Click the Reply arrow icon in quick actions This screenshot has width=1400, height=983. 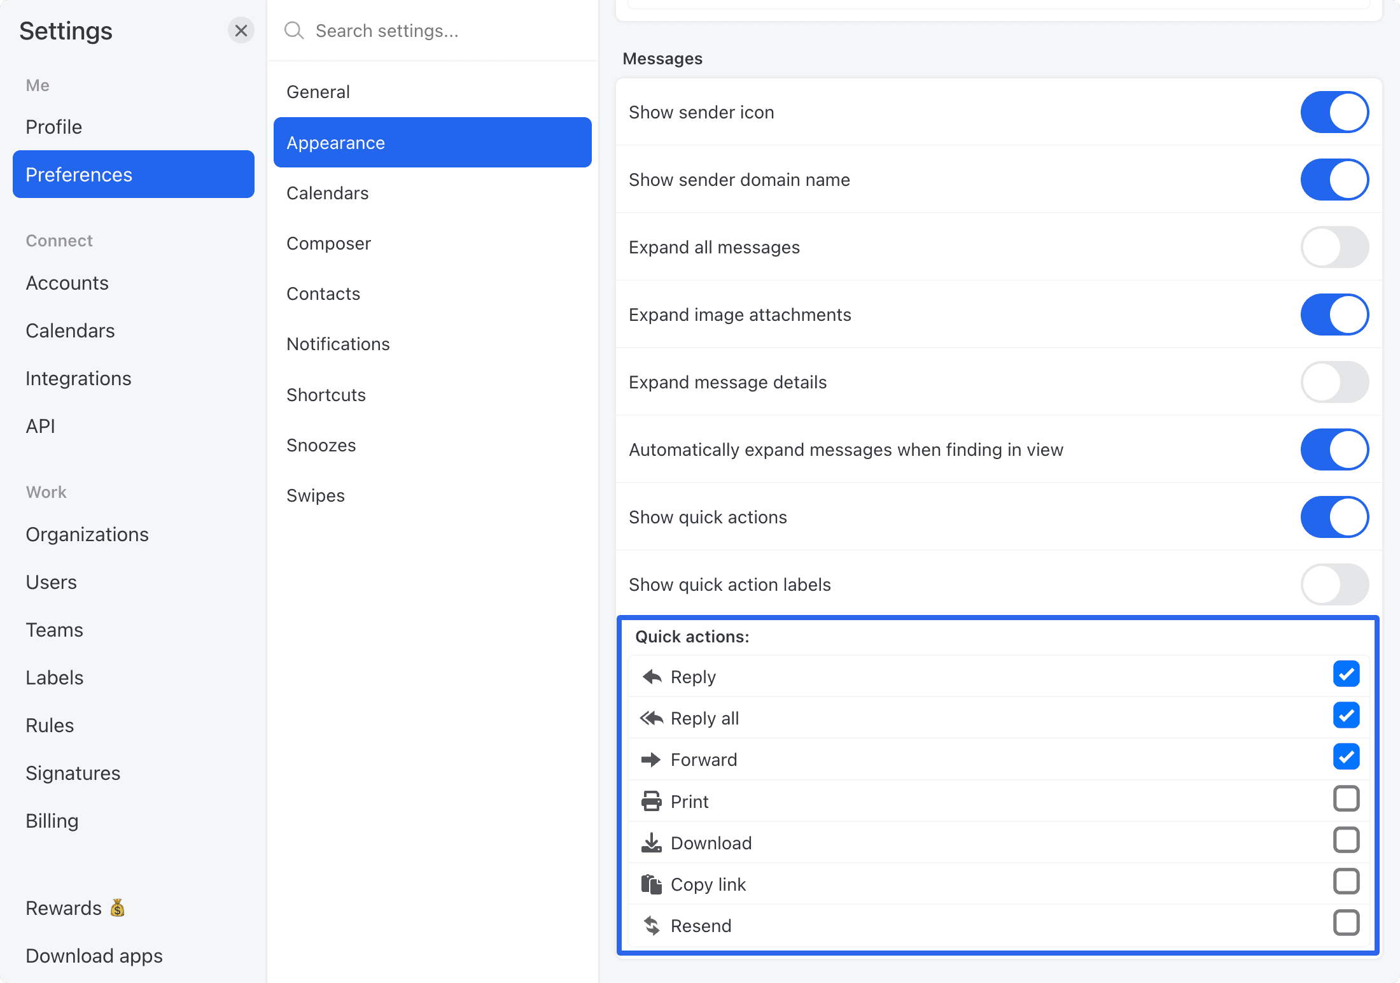(x=652, y=676)
